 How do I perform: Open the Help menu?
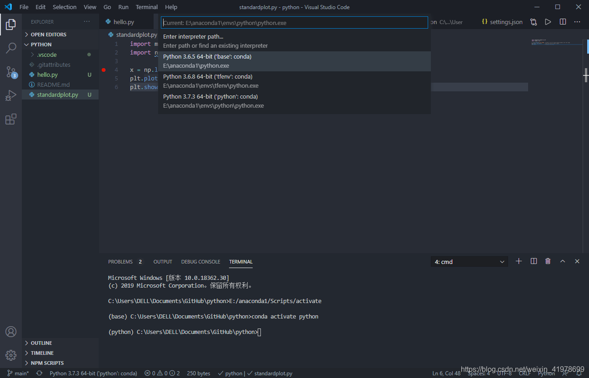click(x=171, y=7)
